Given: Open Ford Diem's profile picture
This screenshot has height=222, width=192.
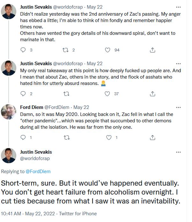Looking at the screenshot, I should point(9,112).
